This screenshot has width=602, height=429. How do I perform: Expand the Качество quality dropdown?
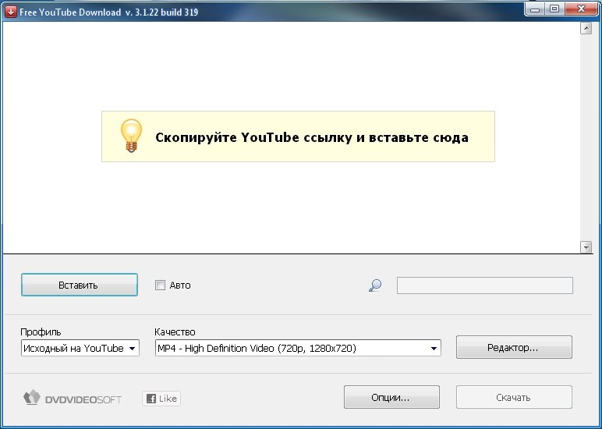coord(298,349)
